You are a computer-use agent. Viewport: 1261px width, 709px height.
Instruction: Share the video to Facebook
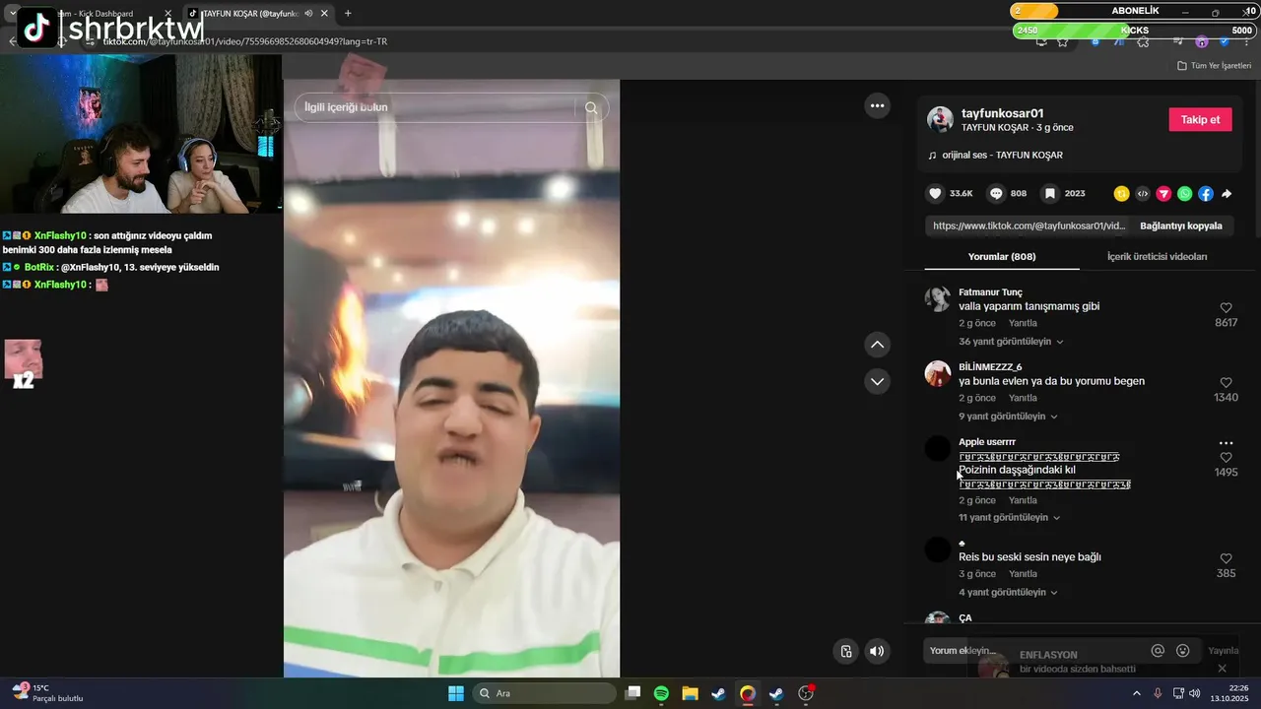coord(1205,194)
